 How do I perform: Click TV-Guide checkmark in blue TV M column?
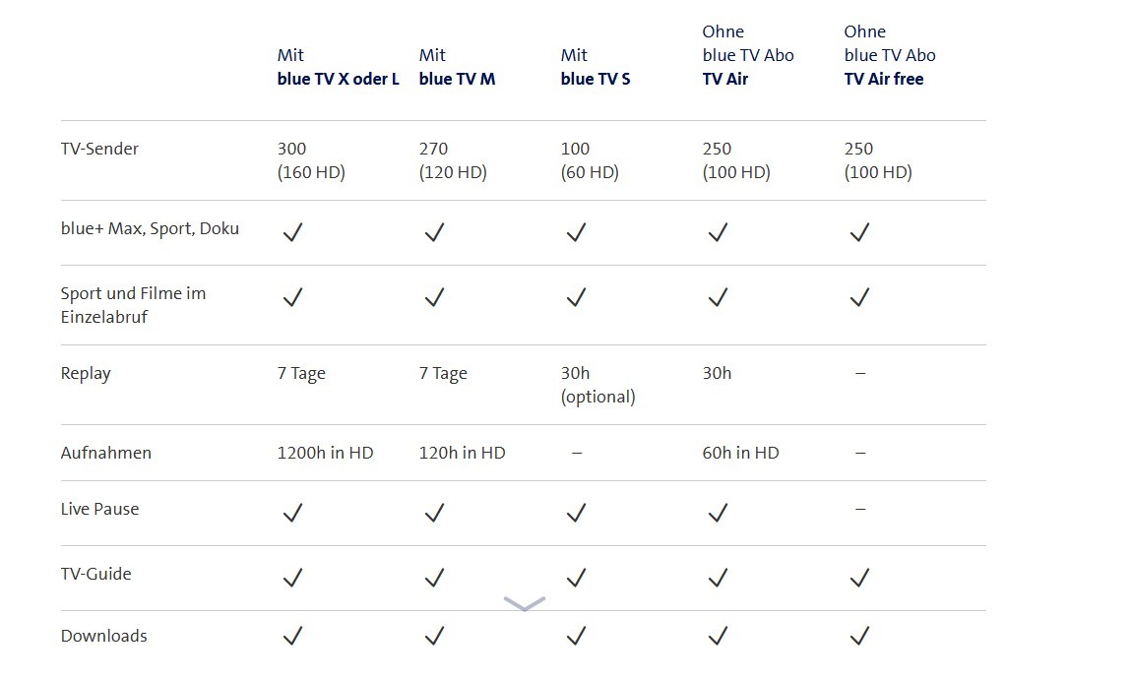pyautogui.click(x=434, y=578)
